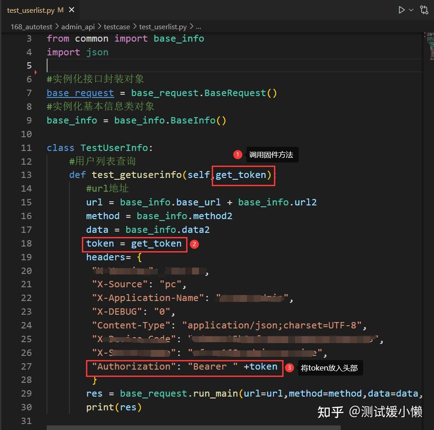Image resolution: width=434 pixels, height=430 pixels.
Task: Expand the breadcrumb ellipsis symbols
Action: click(x=198, y=27)
